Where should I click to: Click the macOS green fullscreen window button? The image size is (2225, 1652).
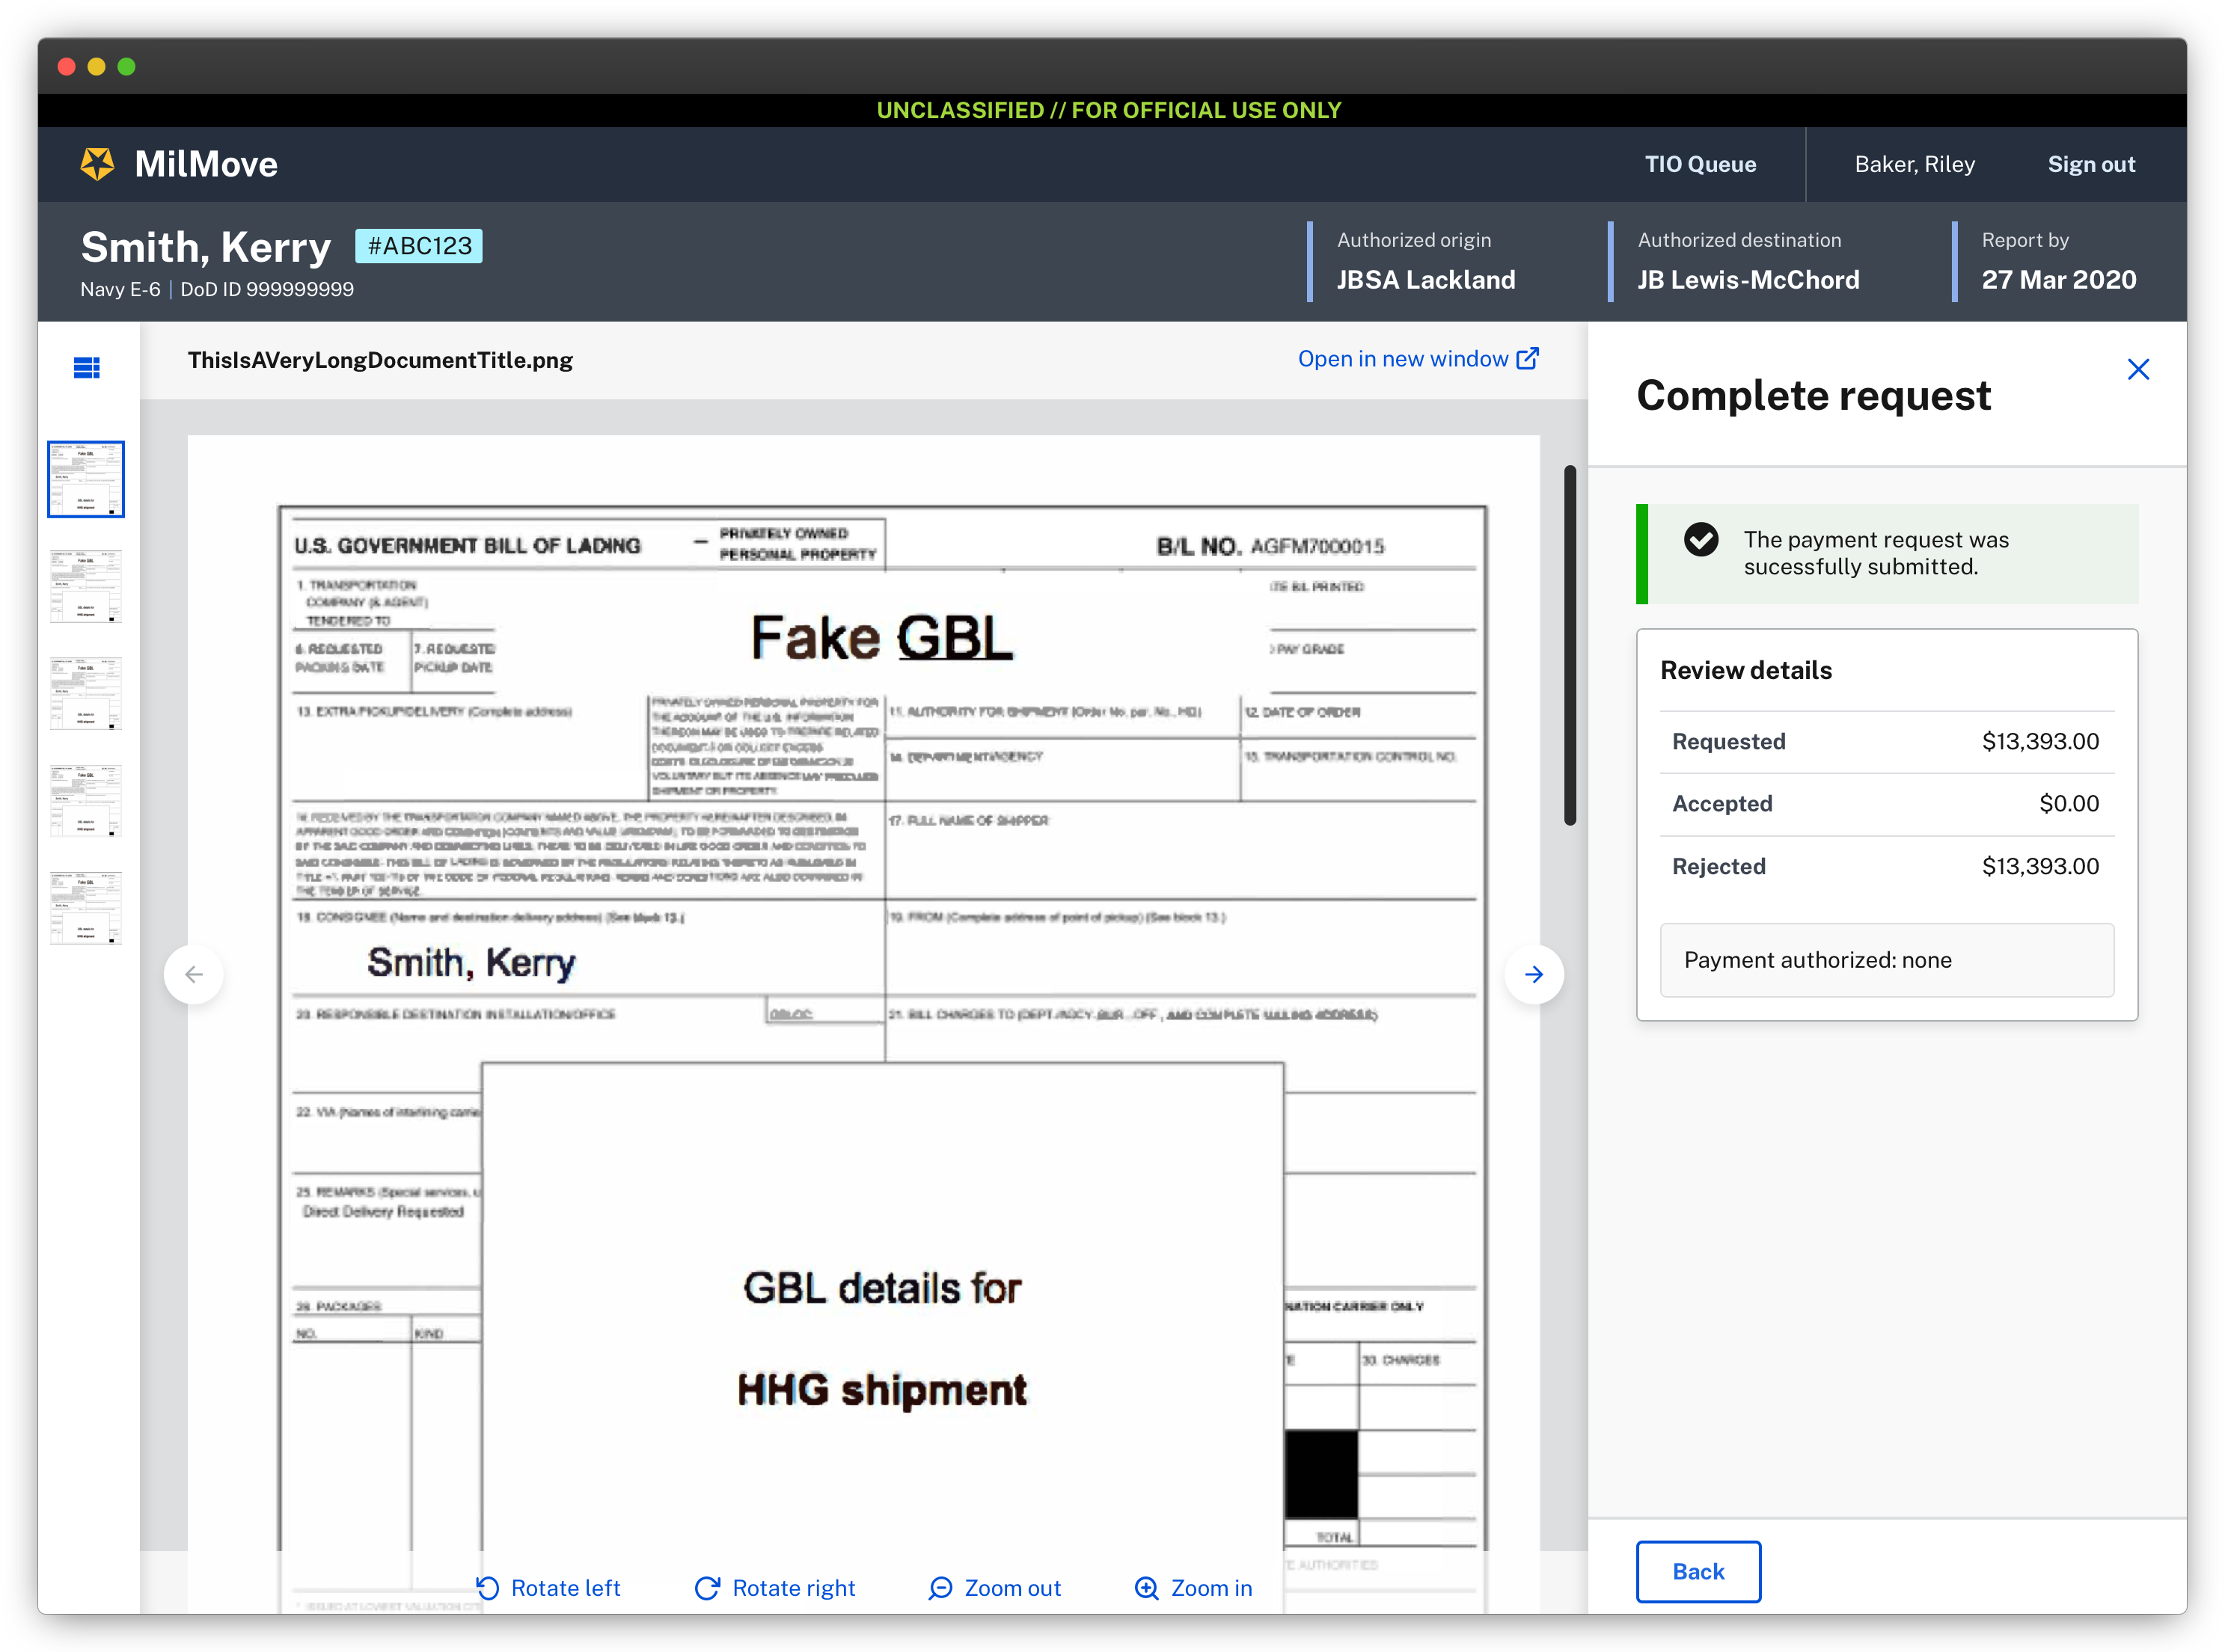coord(126,66)
